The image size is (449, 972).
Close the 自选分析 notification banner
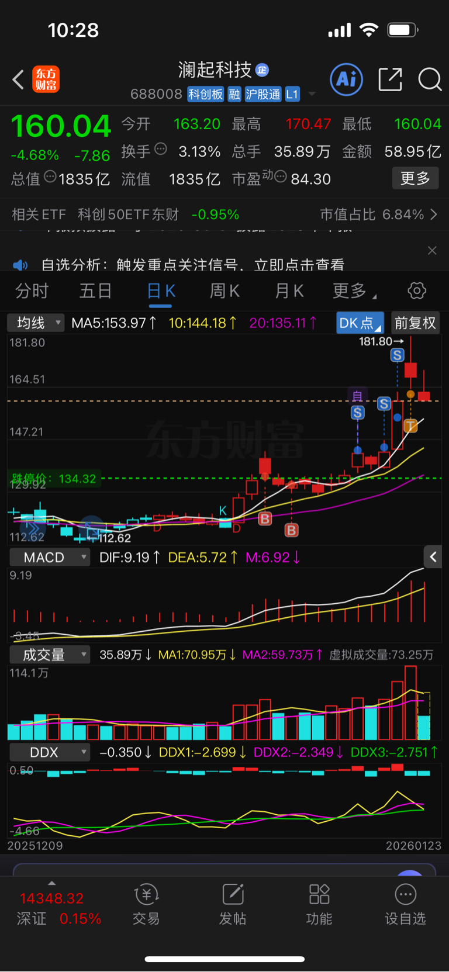(432, 251)
